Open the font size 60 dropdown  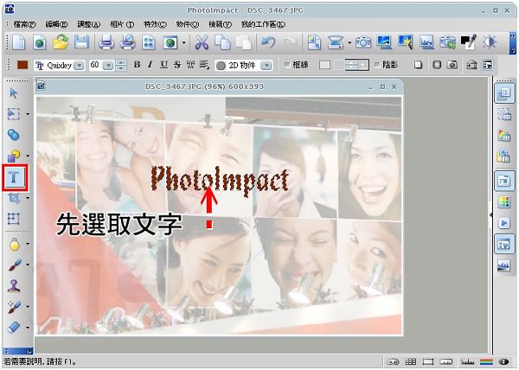108,65
